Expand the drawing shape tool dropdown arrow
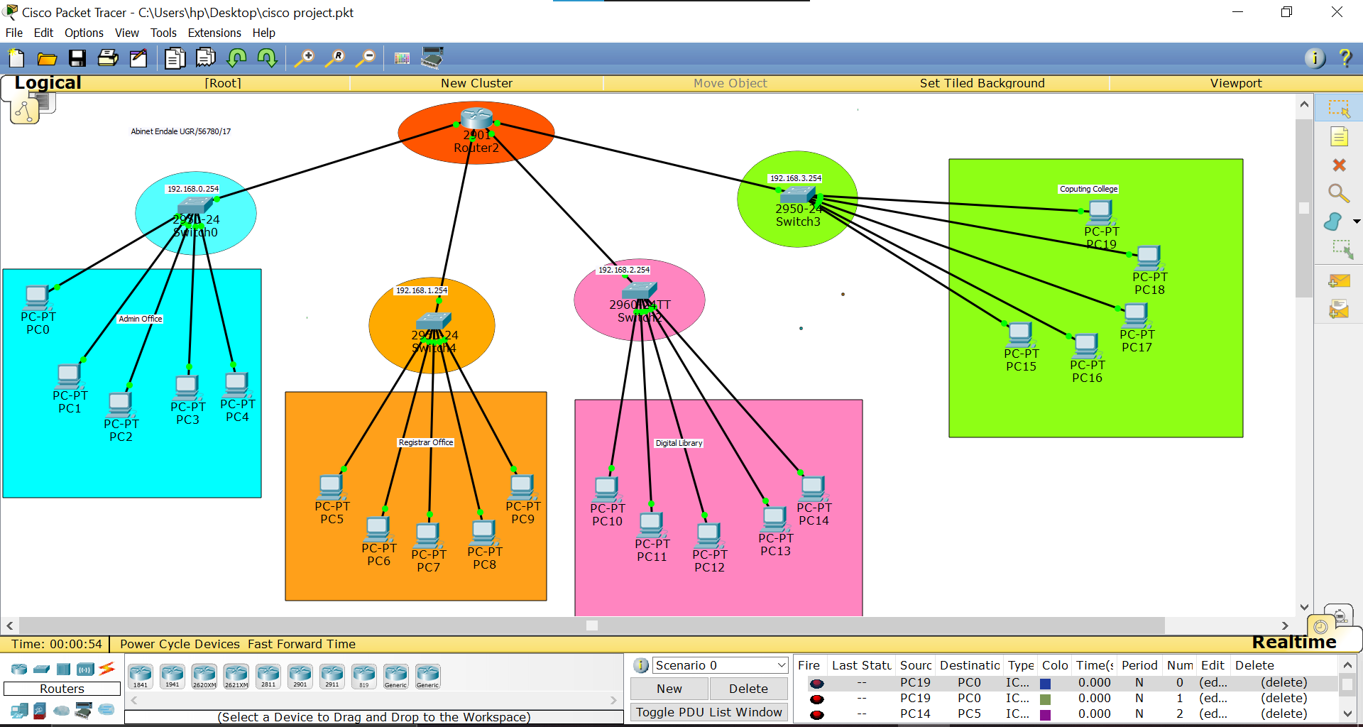Screen dimensions: 1363x727 [1357, 222]
